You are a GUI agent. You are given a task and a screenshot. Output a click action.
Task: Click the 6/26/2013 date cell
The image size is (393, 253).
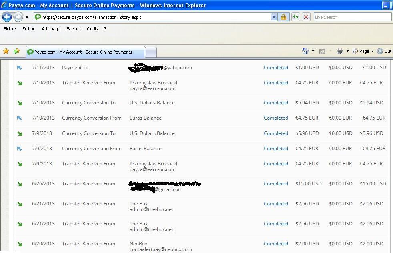coord(43,183)
